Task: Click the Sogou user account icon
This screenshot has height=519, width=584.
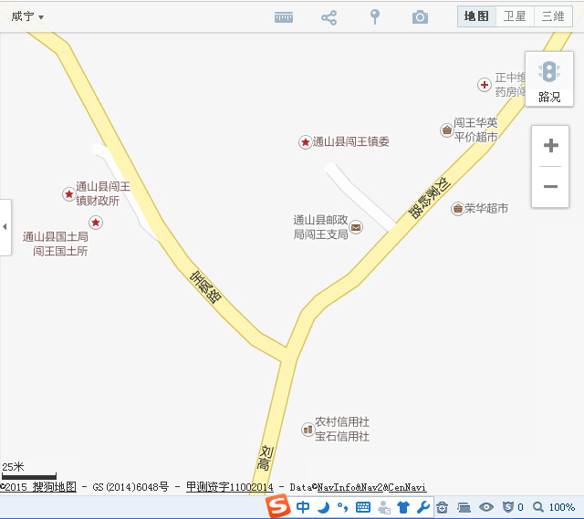Action: click(x=383, y=507)
